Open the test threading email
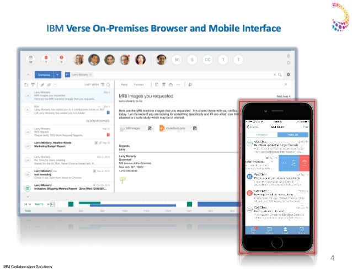This screenshot has height=272, width=352. click(x=67, y=174)
